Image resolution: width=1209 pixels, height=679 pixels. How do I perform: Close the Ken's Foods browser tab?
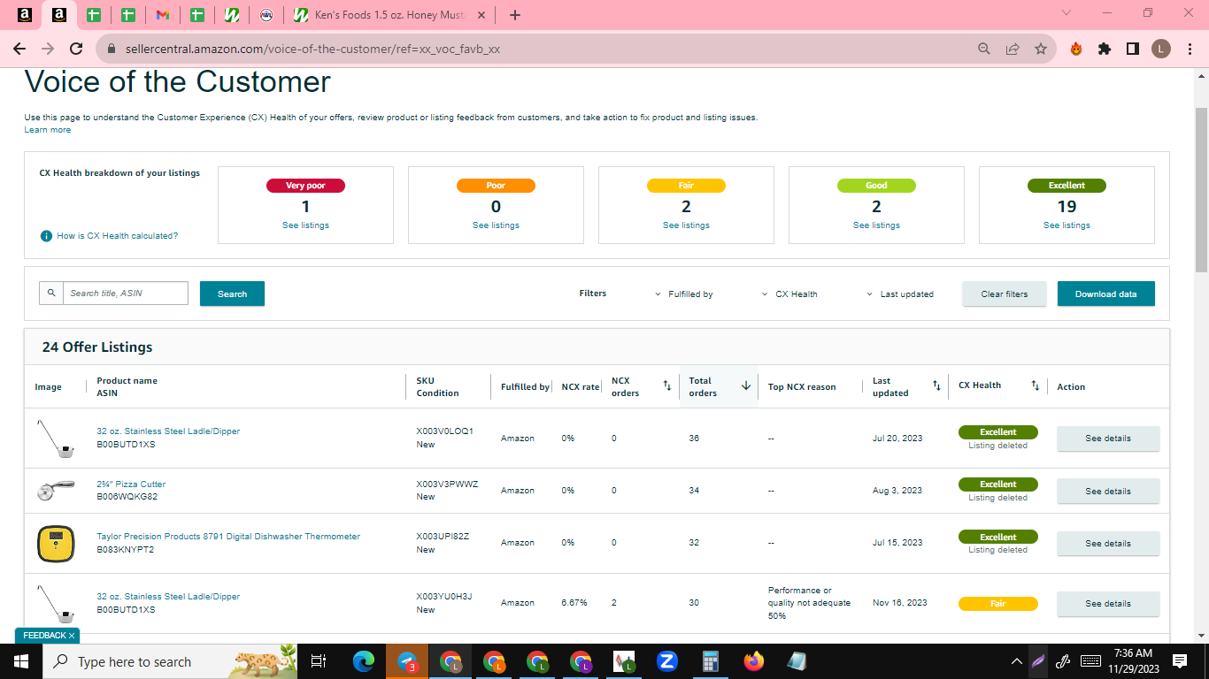[x=480, y=15]
